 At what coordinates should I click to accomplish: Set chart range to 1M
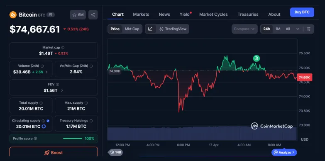pos(278,29)
